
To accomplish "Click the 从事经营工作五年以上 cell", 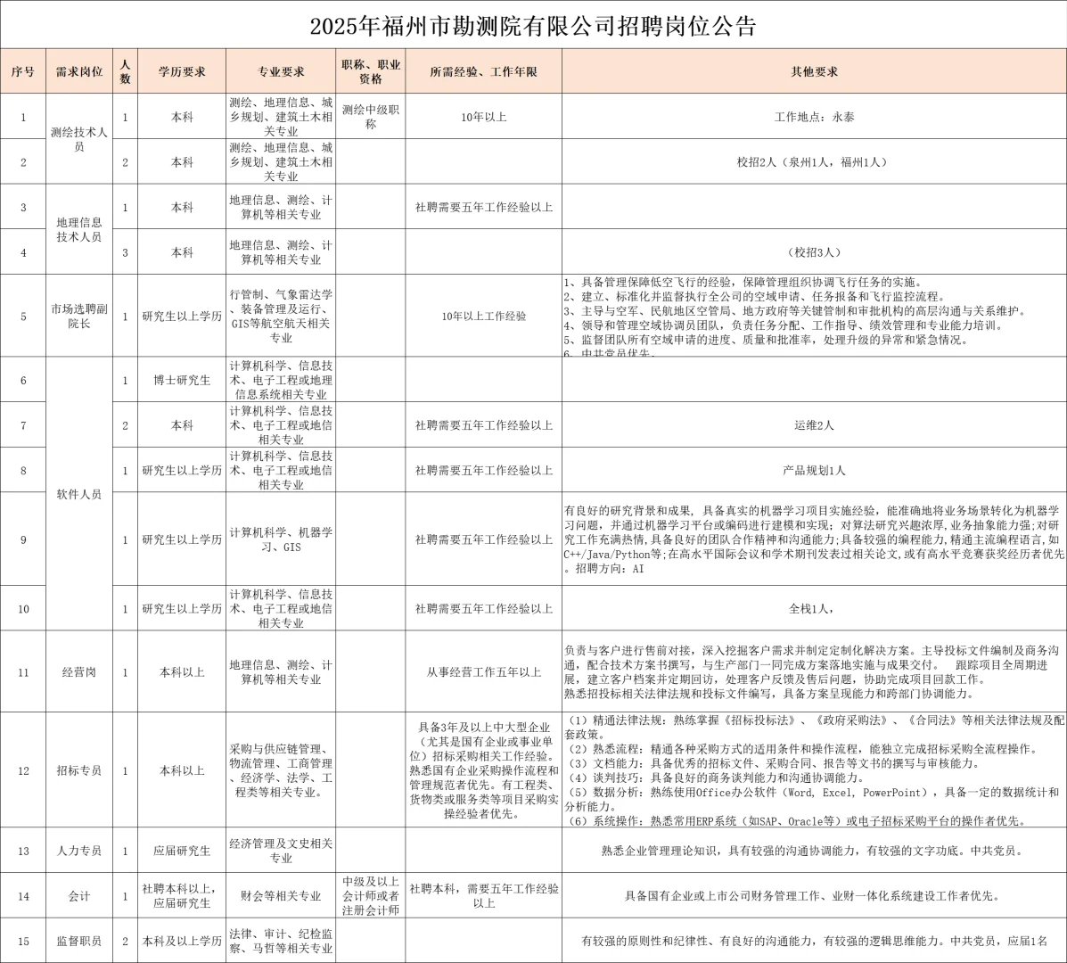I will 484,671.
